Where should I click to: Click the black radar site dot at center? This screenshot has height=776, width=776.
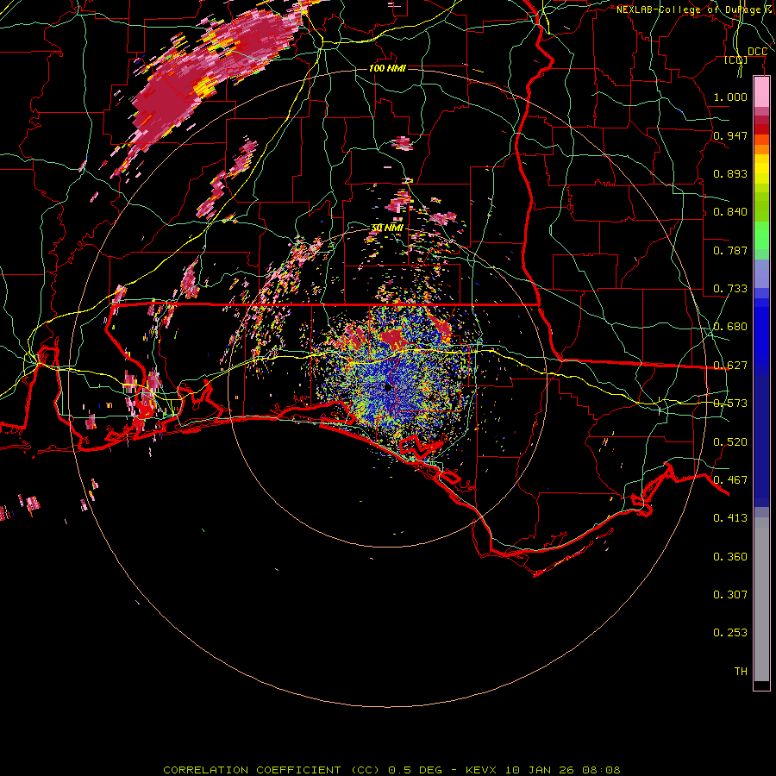click(x=388, y=387)
